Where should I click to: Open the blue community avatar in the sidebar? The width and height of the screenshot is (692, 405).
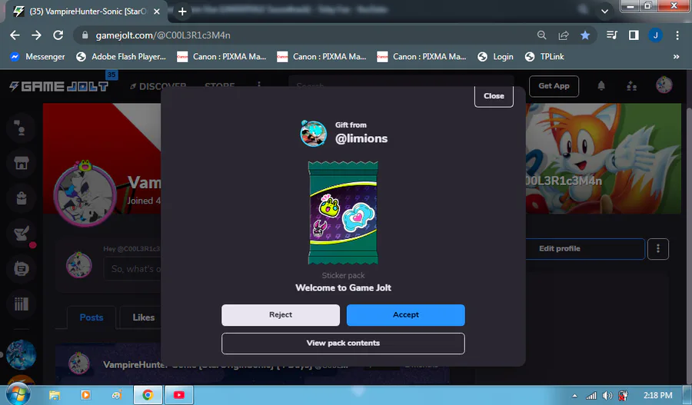tap(21, 354)
